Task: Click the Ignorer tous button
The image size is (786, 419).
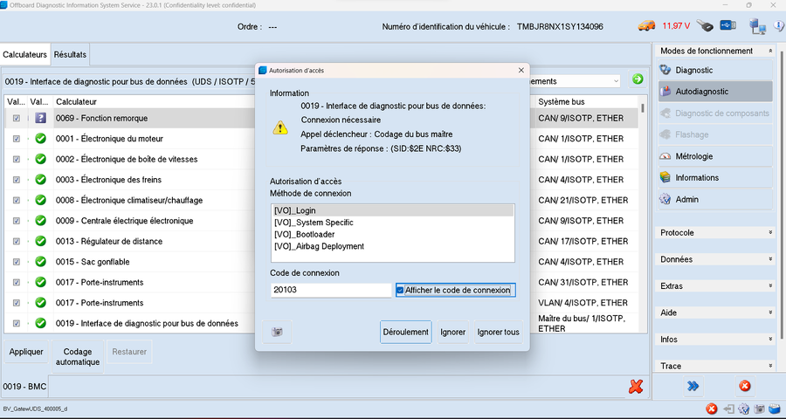Action: pos(498,332)
